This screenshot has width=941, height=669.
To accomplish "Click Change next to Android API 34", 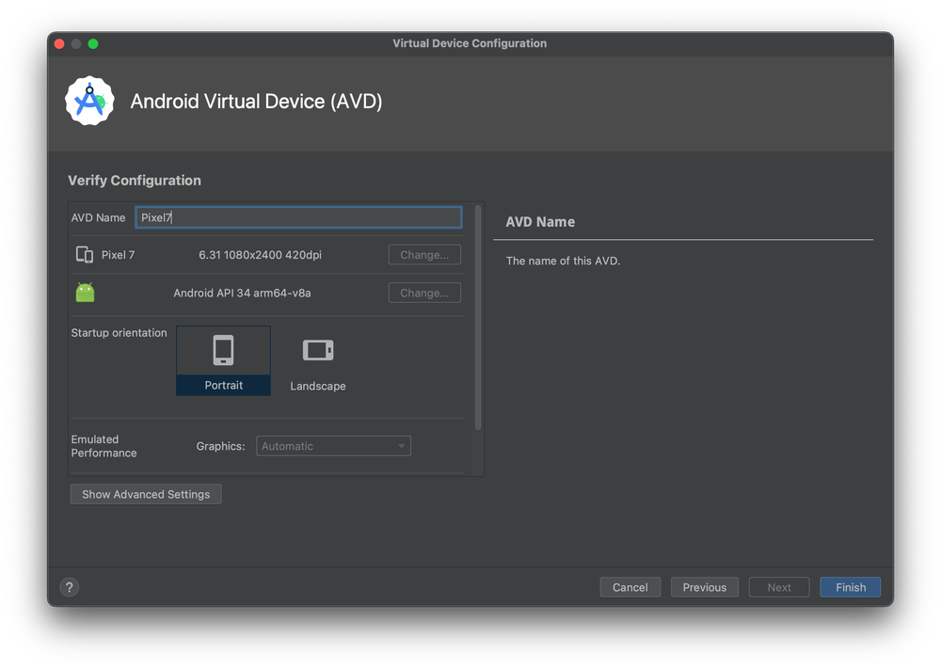I will (423, 293).
